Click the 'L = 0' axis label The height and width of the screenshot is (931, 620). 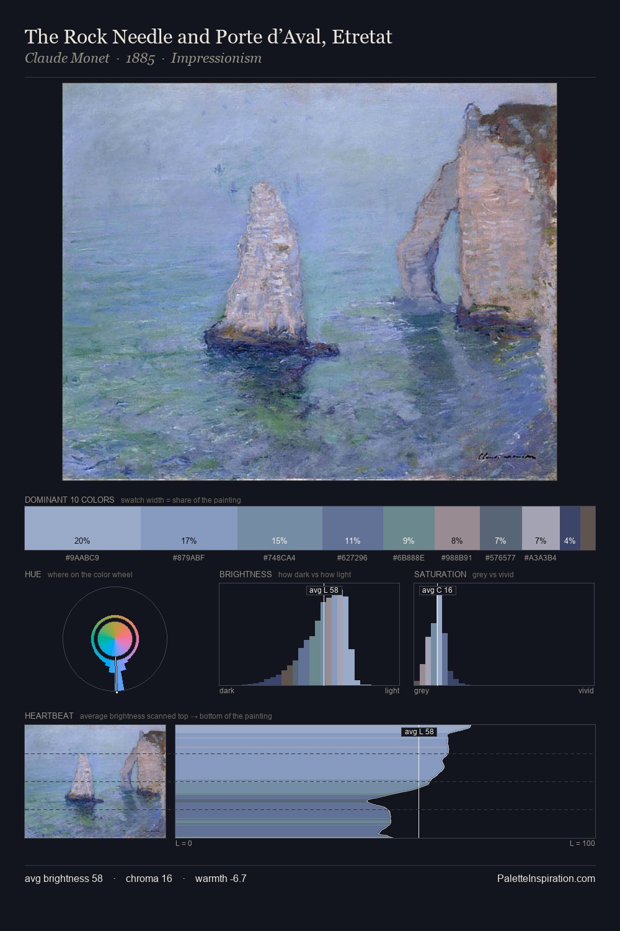[x=184, y=843]
